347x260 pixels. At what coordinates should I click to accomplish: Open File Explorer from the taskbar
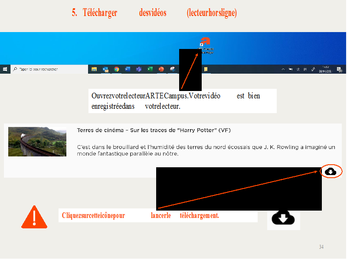tap(94, 69)
